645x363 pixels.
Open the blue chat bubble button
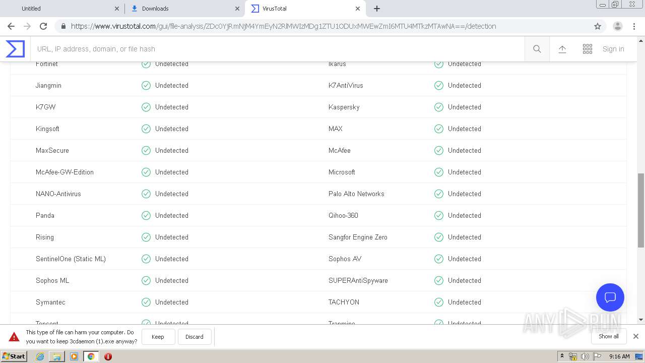(610, 297)
